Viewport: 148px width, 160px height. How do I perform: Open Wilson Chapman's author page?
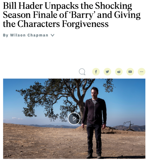[x=29, y=35]
